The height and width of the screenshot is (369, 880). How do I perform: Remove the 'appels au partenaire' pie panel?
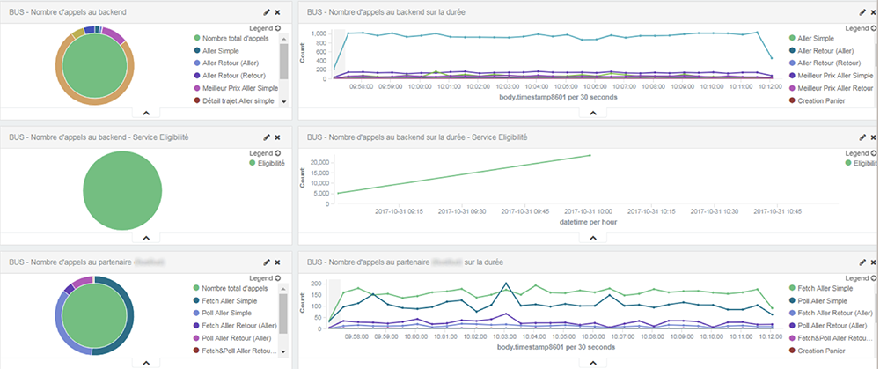click(x=277, y=262)
